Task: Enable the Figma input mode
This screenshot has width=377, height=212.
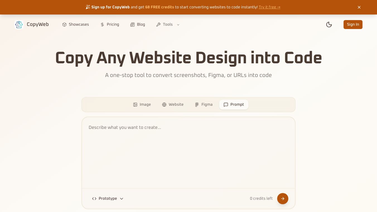Action: coord(203,105)
